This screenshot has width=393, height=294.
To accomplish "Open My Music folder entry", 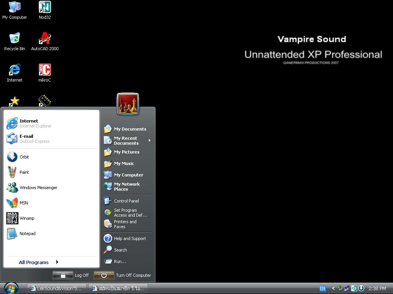I will (x=127, y=163).
